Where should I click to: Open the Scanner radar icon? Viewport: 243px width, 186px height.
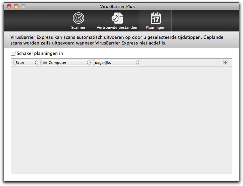(79, 18)
